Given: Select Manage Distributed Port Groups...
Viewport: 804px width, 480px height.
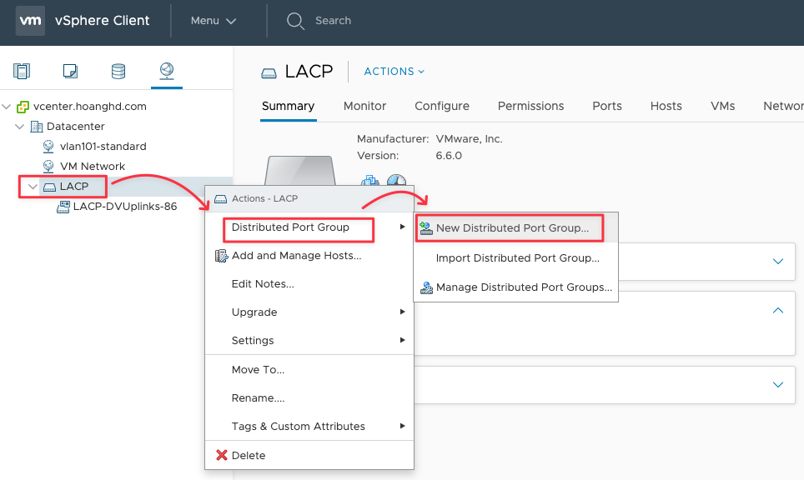Looking at the screenshot, I should (x=515, y=287).
